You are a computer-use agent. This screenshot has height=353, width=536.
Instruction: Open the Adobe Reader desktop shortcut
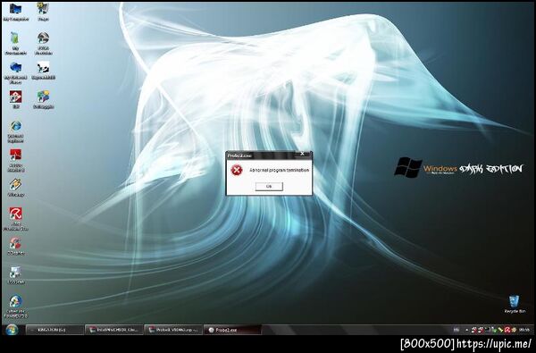tap(16, 160)
